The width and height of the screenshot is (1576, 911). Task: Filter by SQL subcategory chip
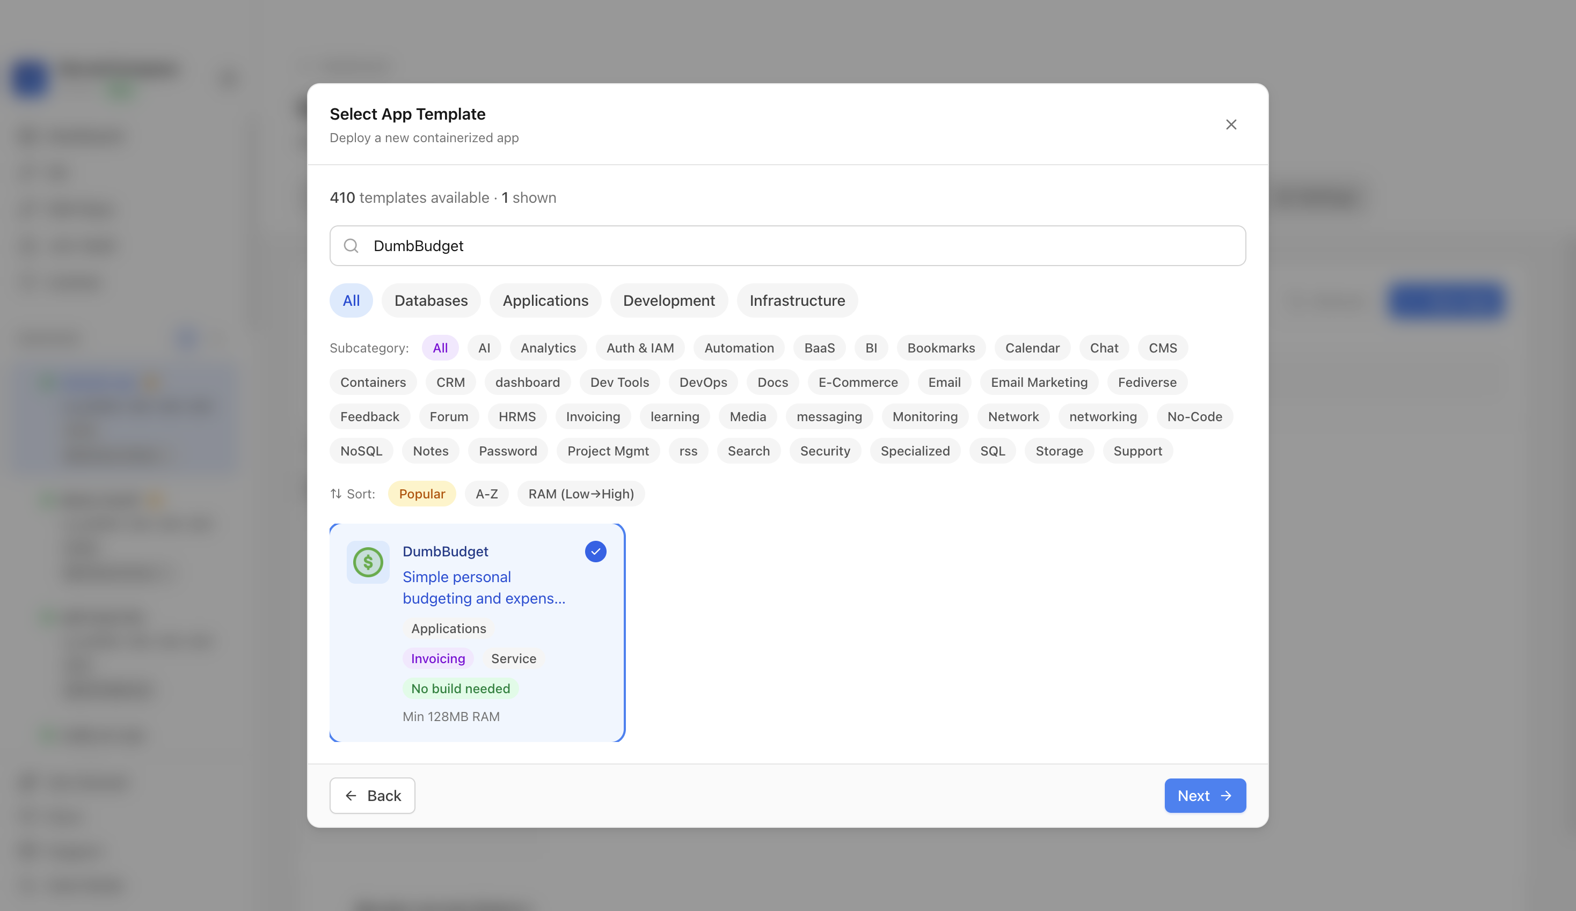coord(992,451)
